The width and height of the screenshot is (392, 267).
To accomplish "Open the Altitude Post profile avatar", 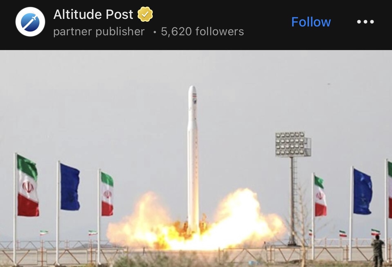I will (30, 22).
